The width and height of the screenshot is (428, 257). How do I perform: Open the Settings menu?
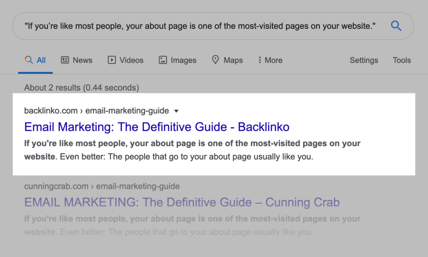[x=364, y=60]
